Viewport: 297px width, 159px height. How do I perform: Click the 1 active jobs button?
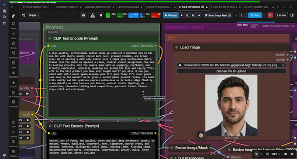click(281, 15)
